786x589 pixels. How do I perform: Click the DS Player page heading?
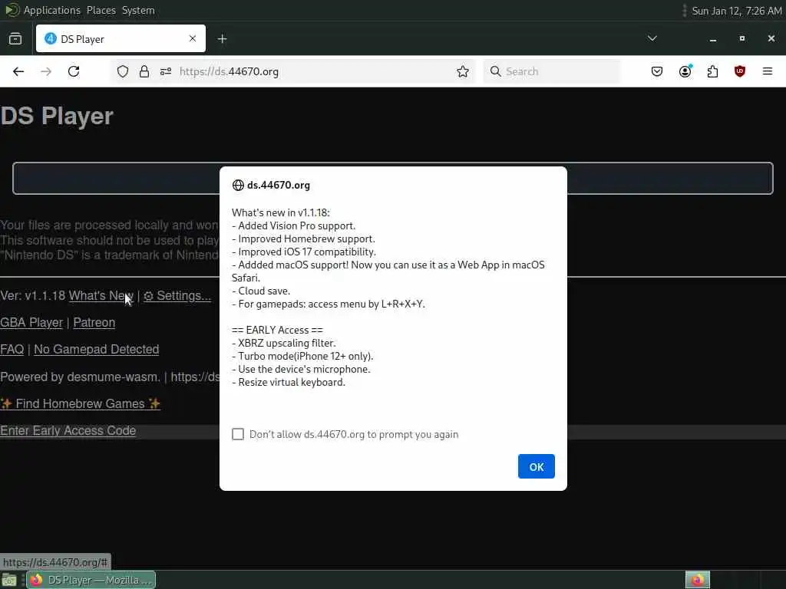(57, 117)
